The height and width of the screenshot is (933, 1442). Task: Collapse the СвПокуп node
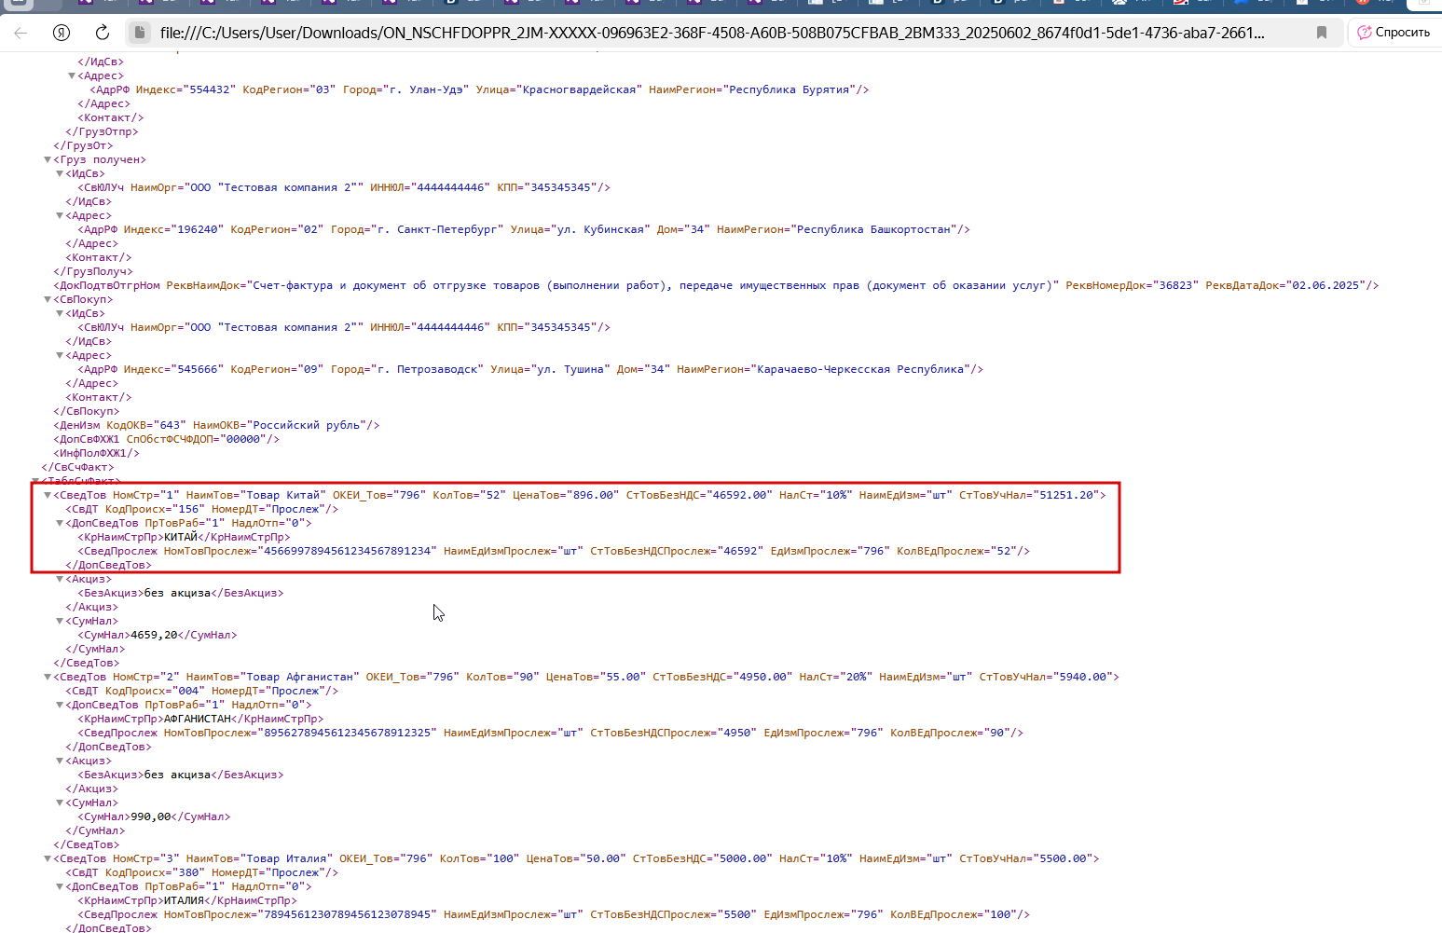click(x=48, y=300)
